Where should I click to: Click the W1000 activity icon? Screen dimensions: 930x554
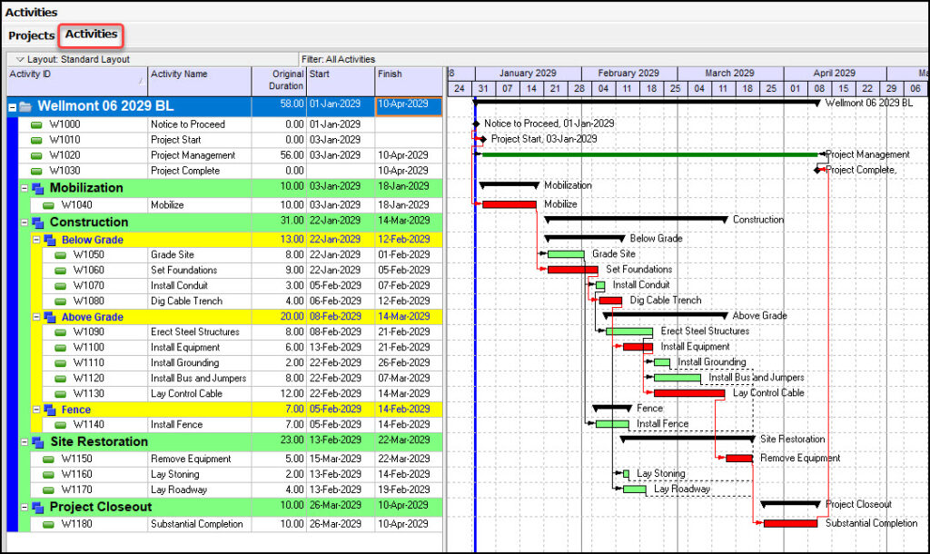click(x=36, y=124)
